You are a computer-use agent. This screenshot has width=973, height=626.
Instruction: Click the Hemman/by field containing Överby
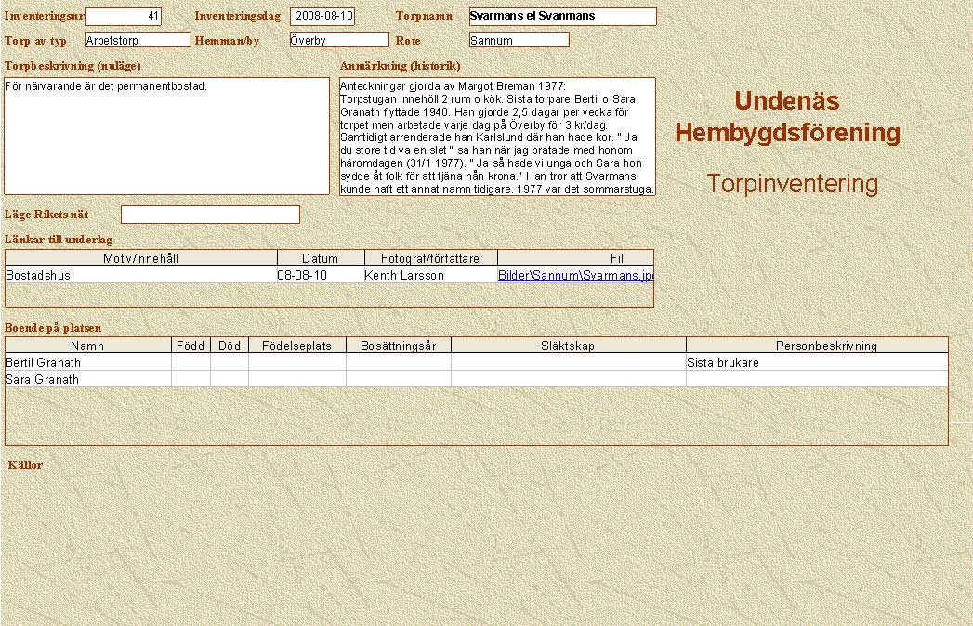(338, 40)
